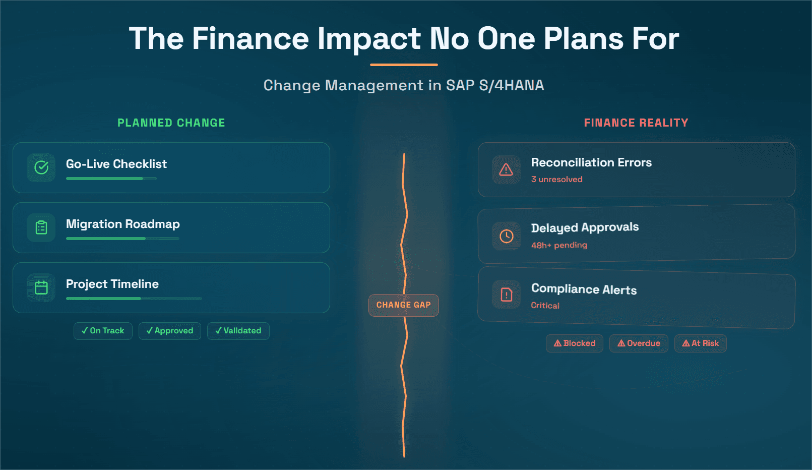Click the CHANGE GAP label badge

coord(404,305)
